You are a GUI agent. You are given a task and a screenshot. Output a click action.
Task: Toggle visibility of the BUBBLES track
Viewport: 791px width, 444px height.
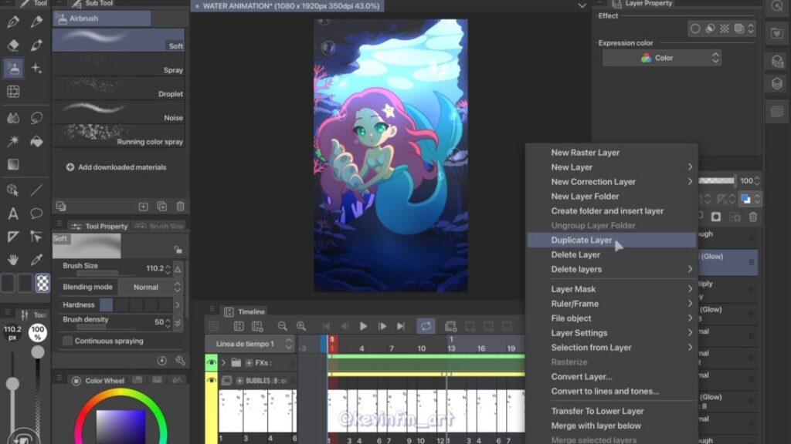212,381
